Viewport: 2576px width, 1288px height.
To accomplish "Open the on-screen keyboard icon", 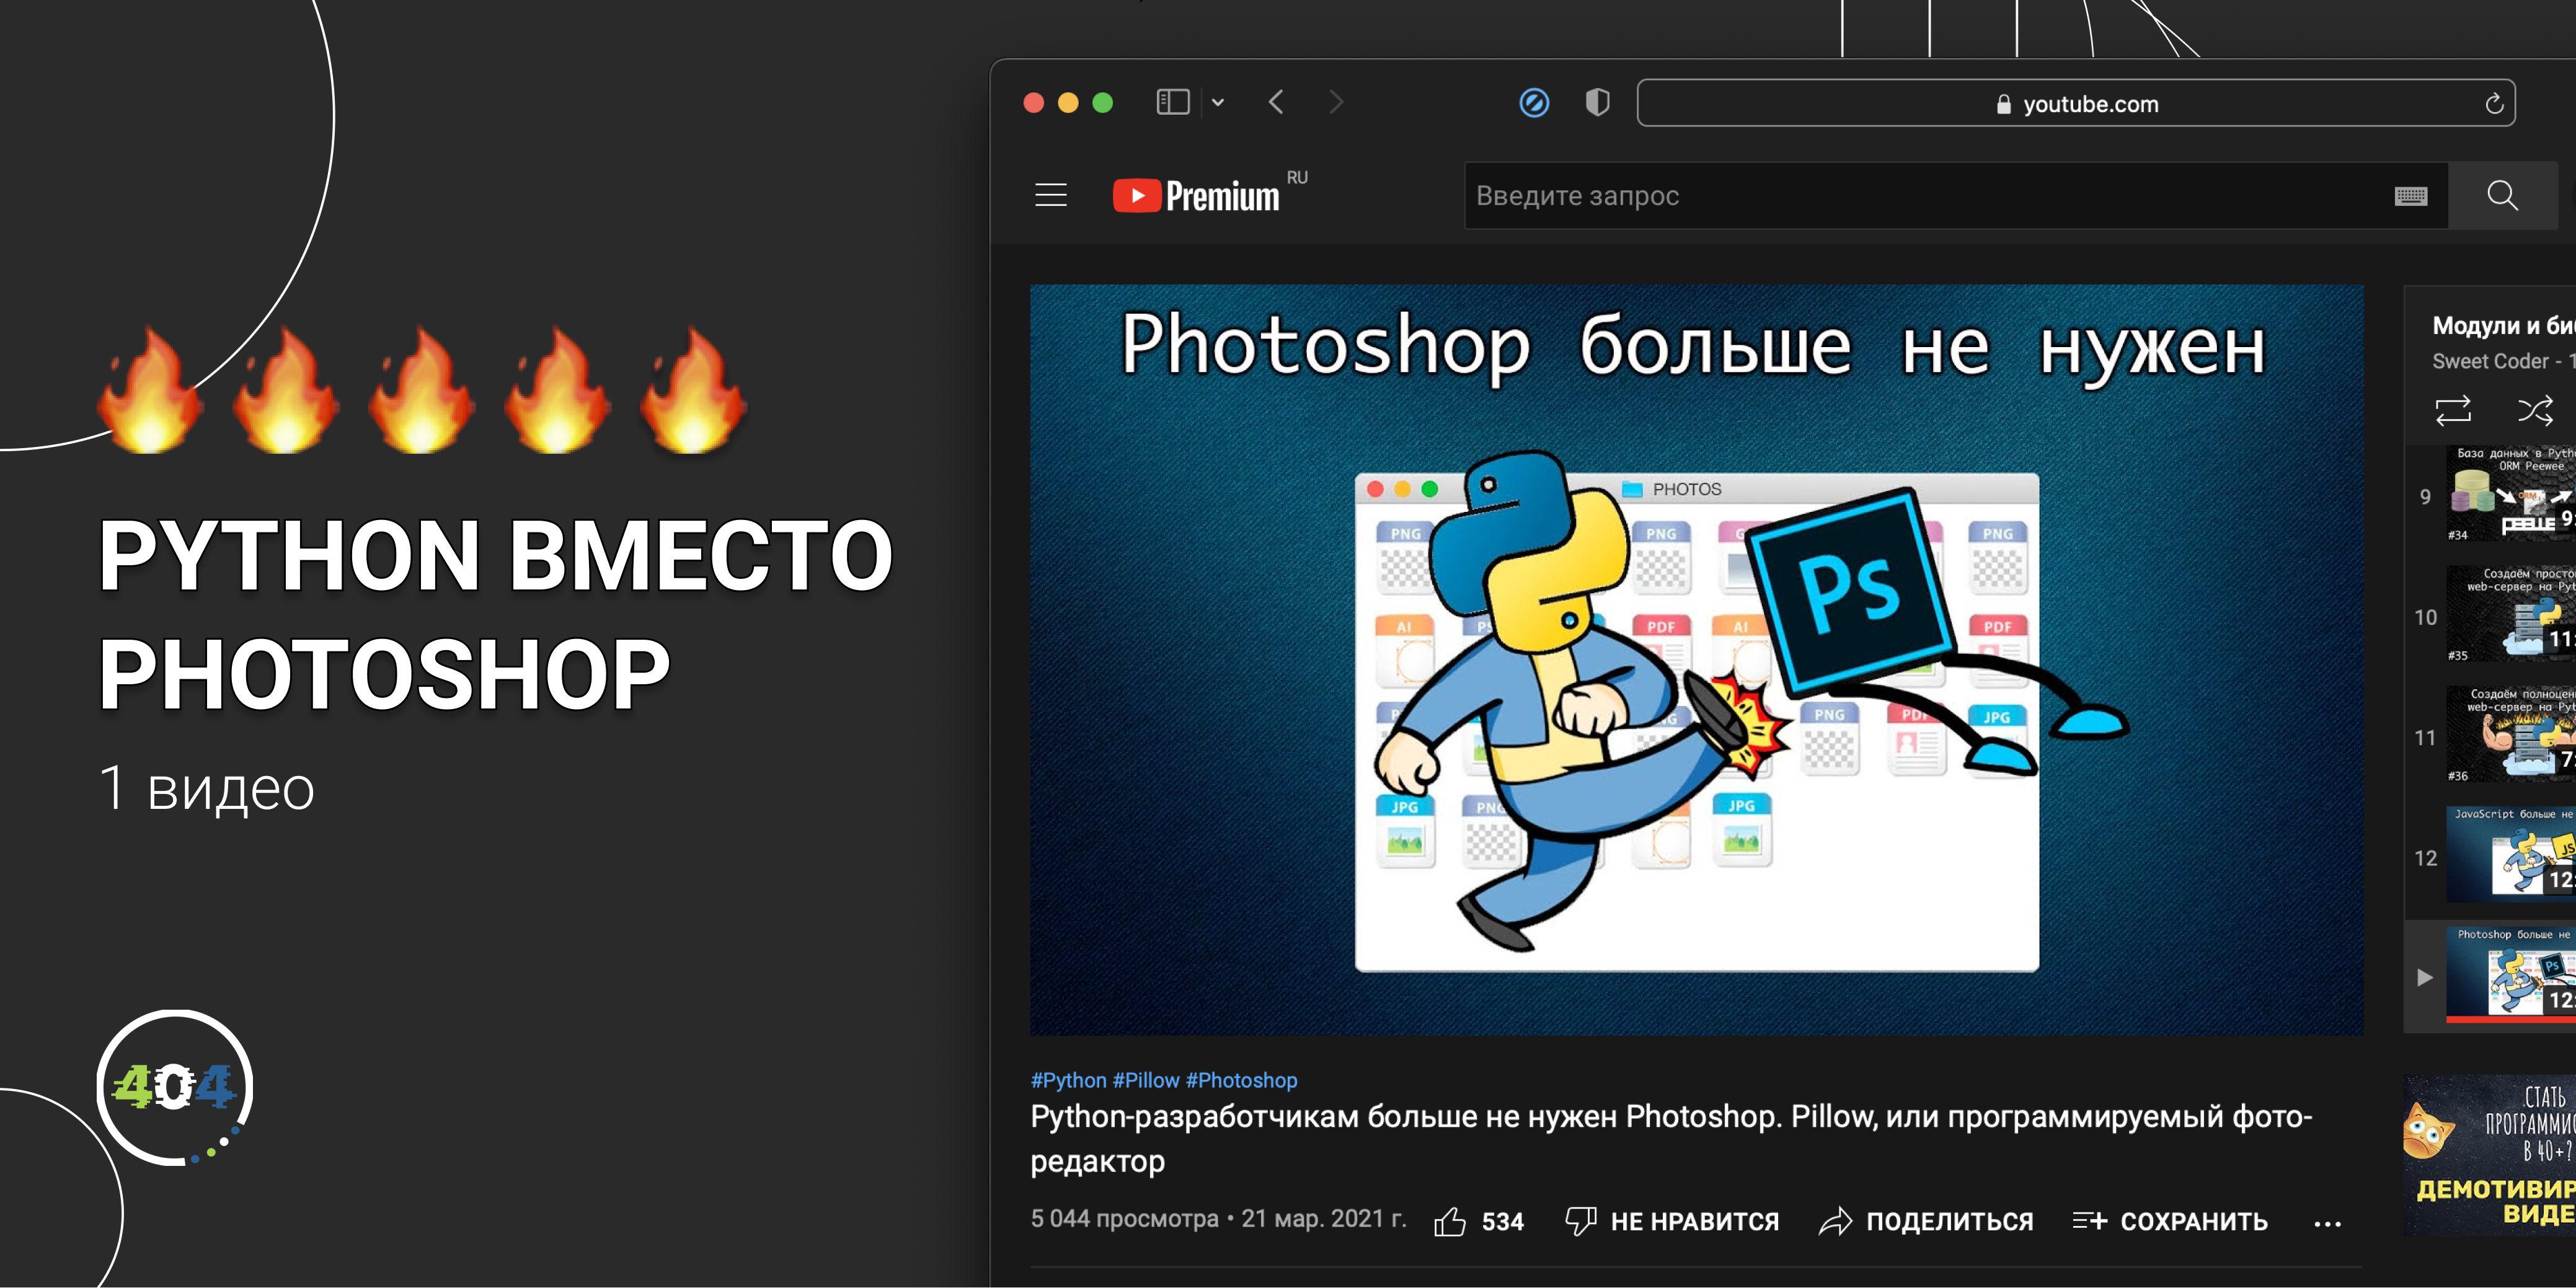I will (2411, 196).
